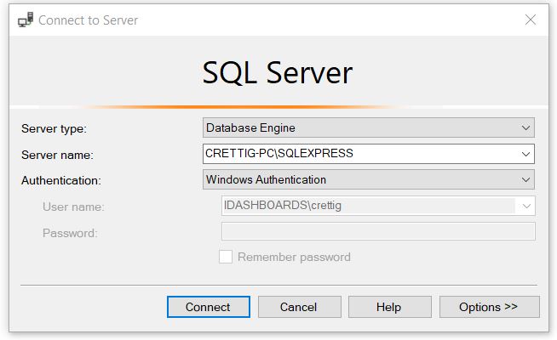Click the SQL Server heading text
The height and width of the screenshot is (340, 557).
[x=278, y=73]
